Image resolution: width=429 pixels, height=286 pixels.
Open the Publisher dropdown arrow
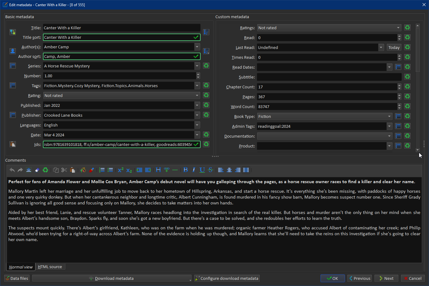pos(197,115)
